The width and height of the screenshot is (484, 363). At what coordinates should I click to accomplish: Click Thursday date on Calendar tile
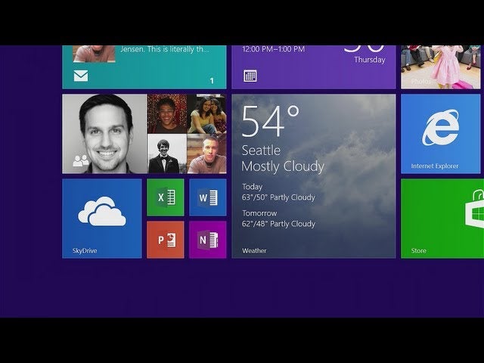point(369,59)
